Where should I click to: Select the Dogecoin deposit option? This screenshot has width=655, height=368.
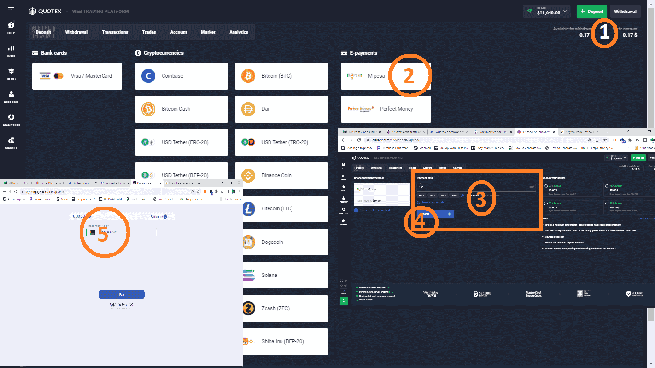coord(285,242)
